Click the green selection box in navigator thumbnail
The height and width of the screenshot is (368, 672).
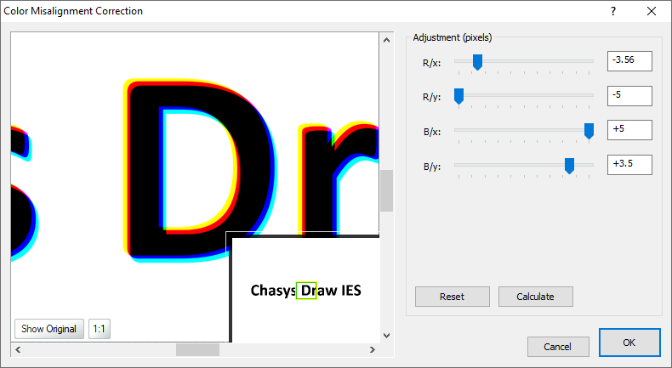pos(306,290)
